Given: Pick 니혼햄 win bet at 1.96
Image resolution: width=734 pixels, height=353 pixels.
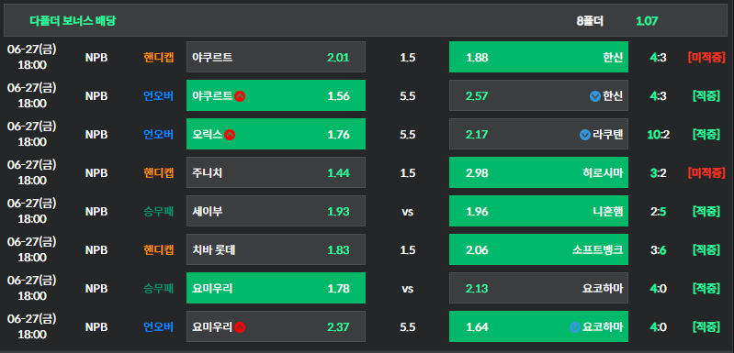Looking at the screenshot, I should [x=538, y=211].
